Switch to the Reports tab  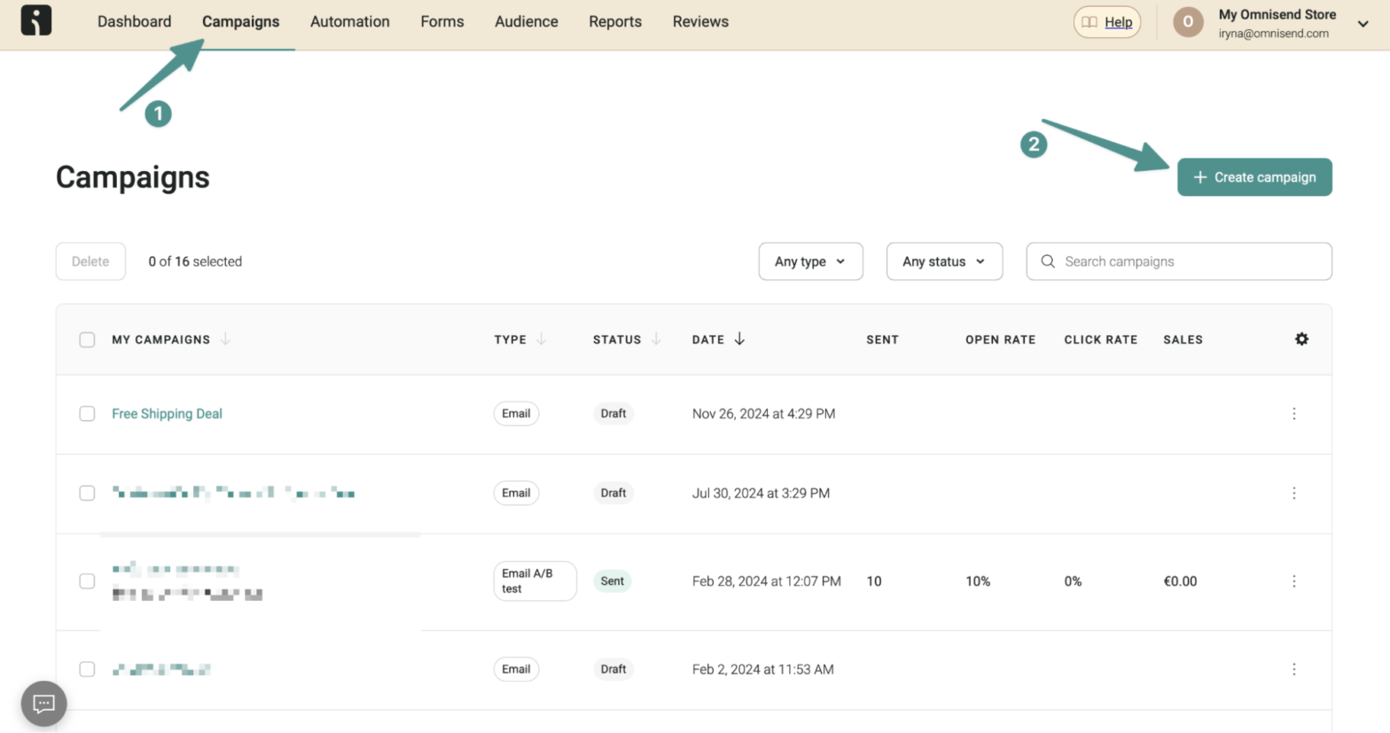614,22
